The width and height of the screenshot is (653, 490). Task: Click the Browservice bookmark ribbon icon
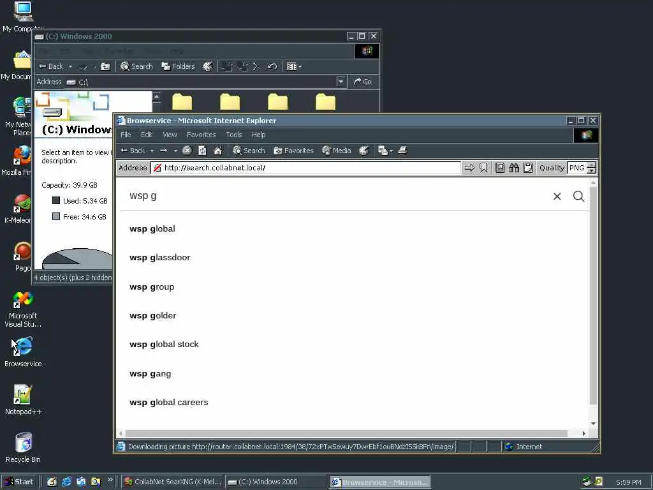click(x=483, y=168)
